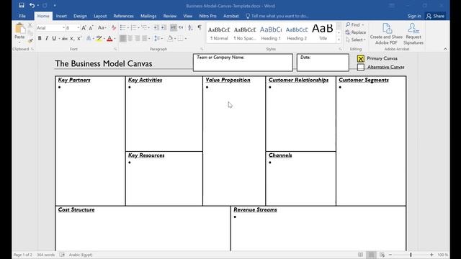Open Replace dialog

356,32
